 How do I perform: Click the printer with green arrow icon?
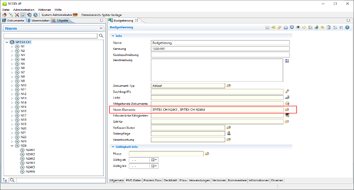coord(317,27)
